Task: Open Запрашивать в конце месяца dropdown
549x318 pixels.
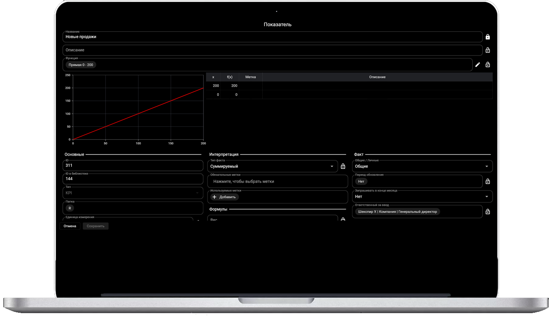Action: 421,196
